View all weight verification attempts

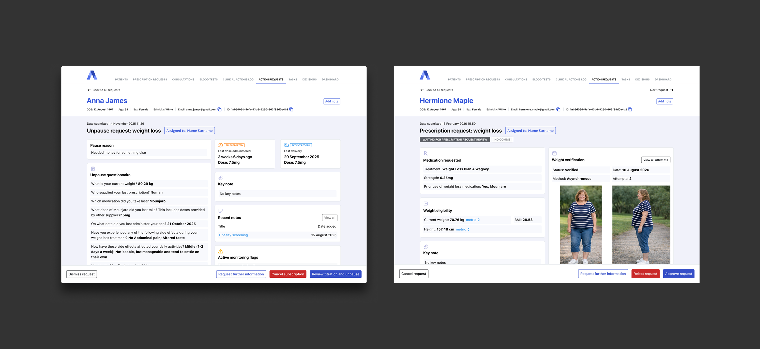point(655,160)
